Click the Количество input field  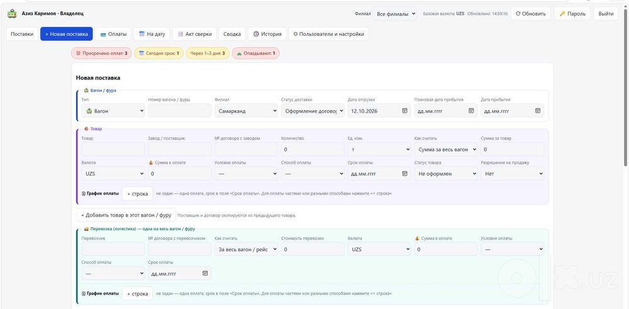click(x=313, y=149)
